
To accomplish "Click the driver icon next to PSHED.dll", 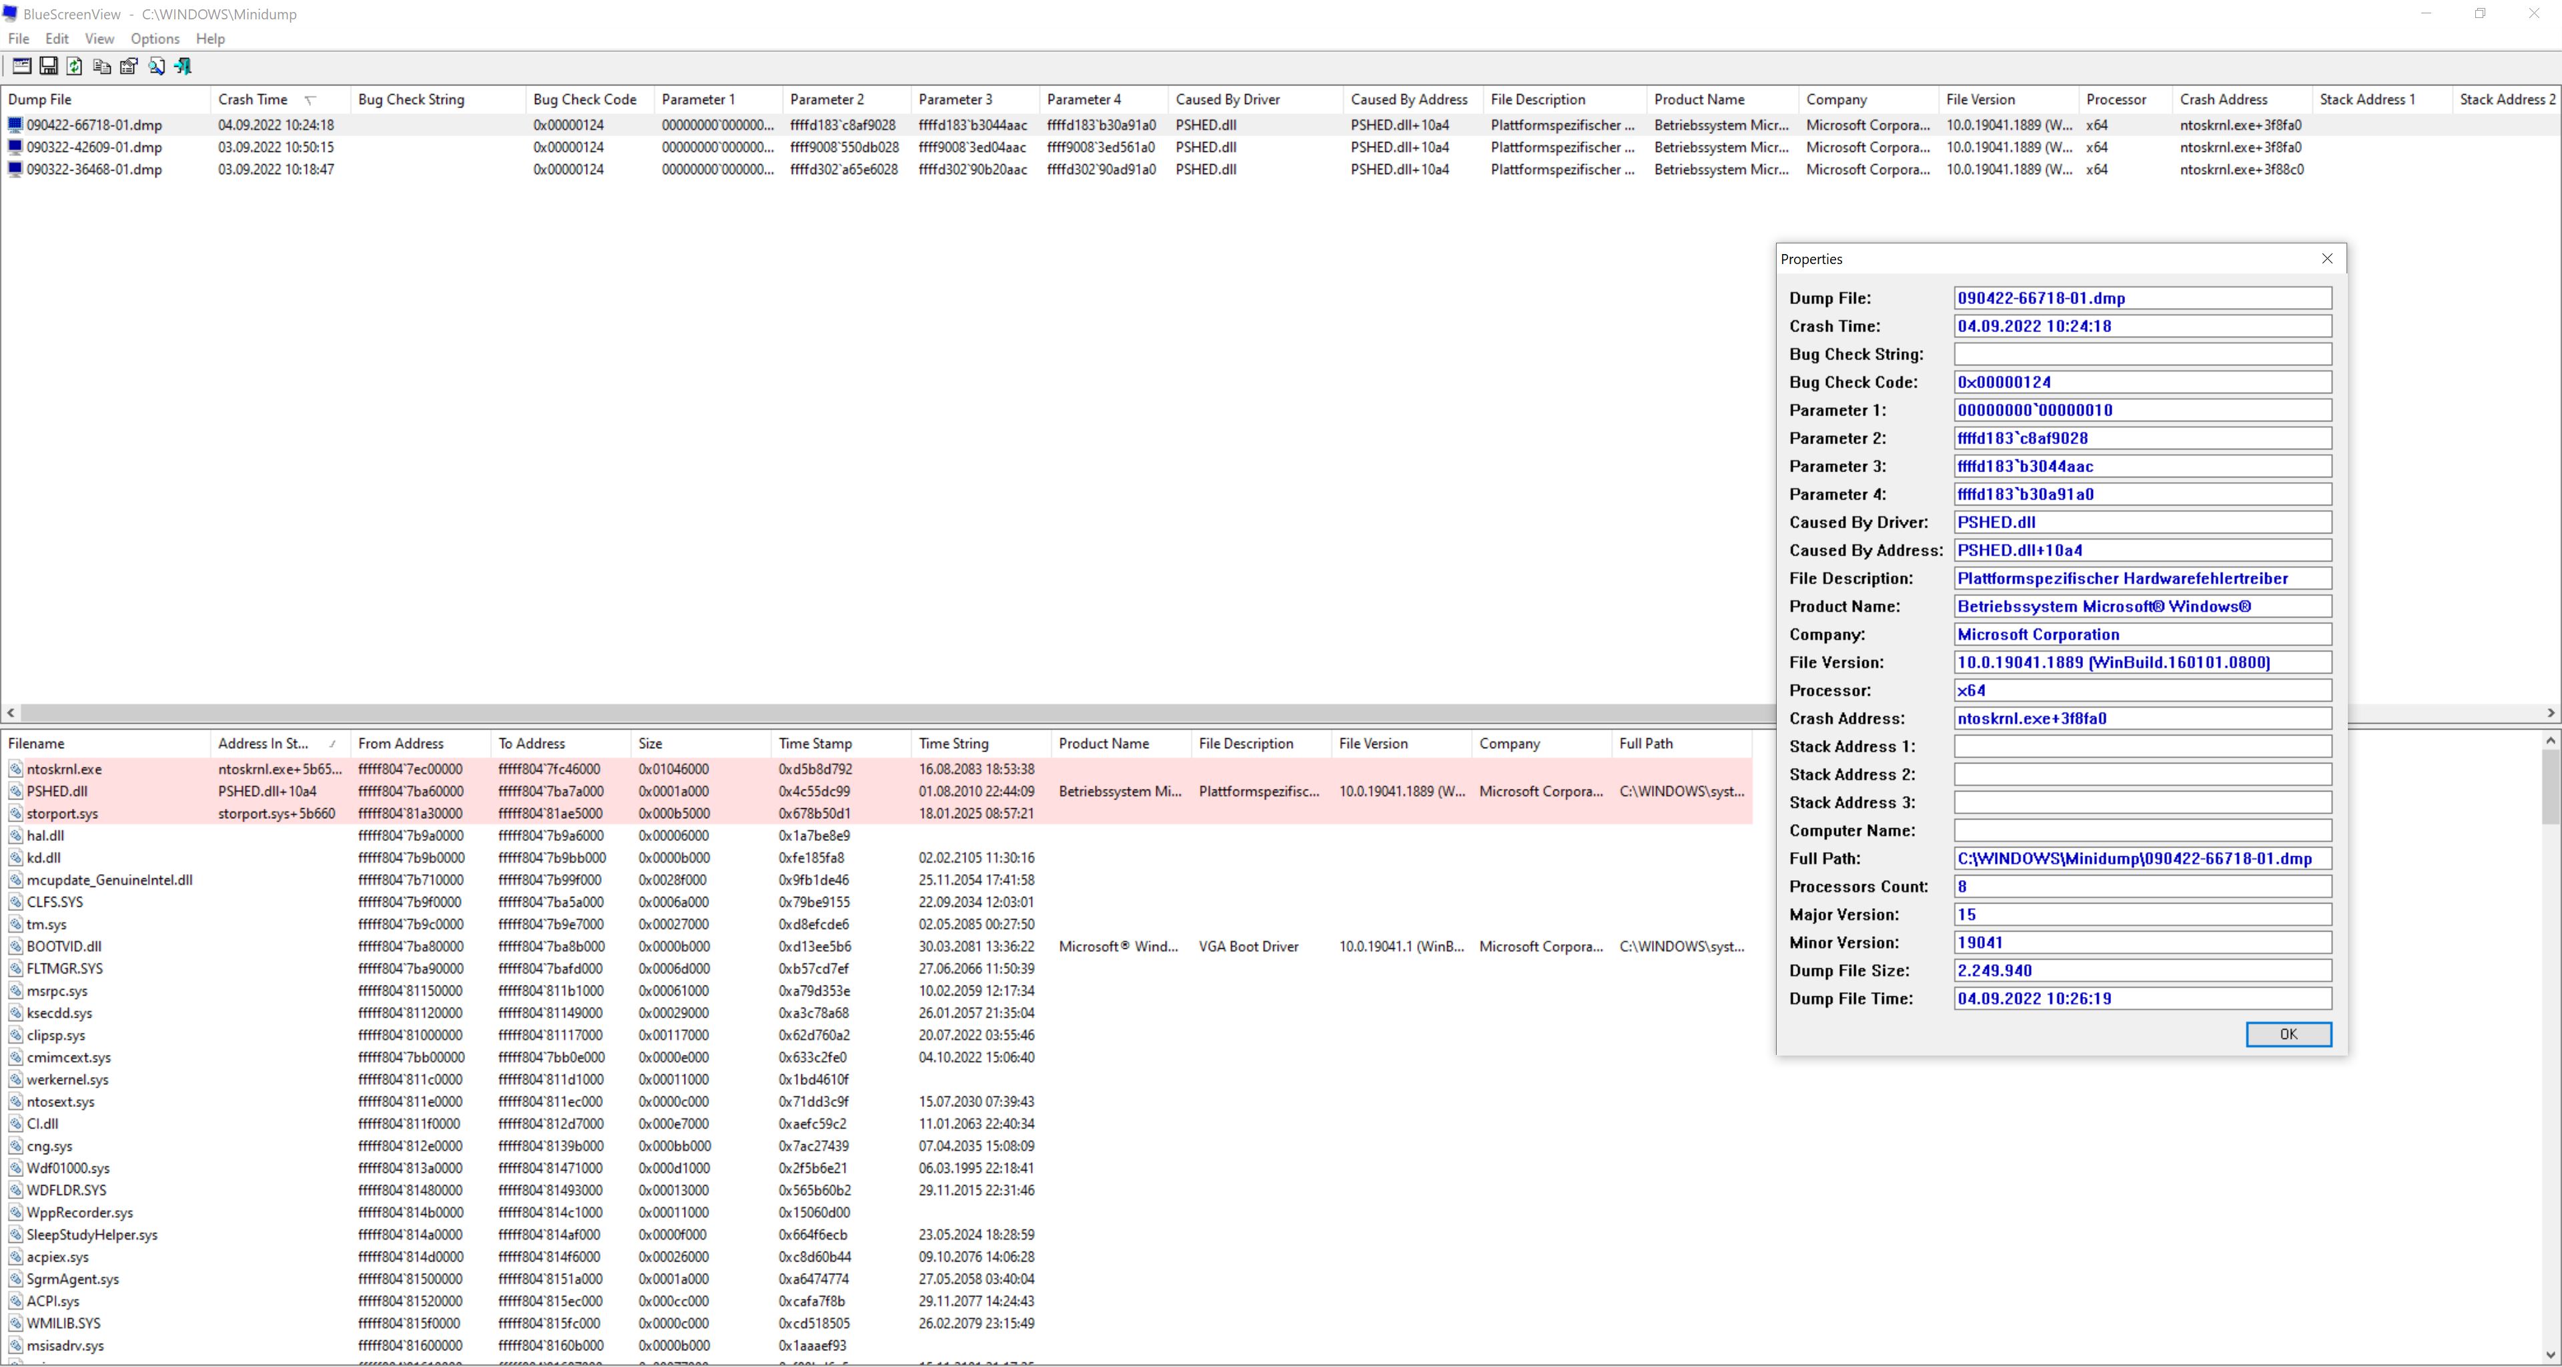I will tap(16, 792).
